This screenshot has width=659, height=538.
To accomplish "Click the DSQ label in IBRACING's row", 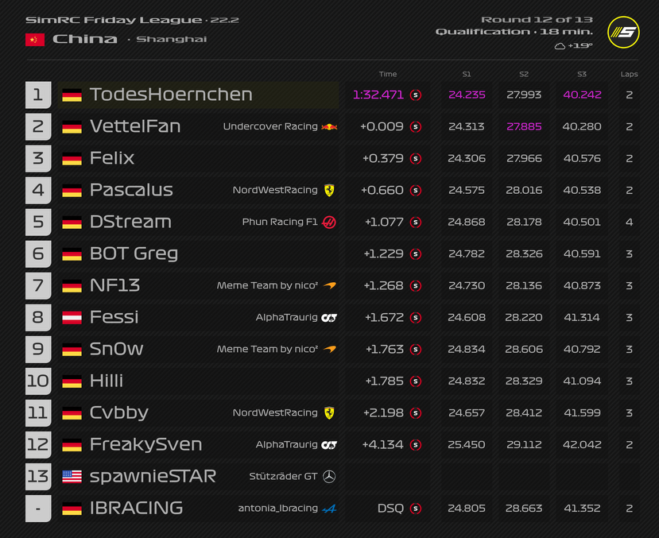I will tap(390, 508).
